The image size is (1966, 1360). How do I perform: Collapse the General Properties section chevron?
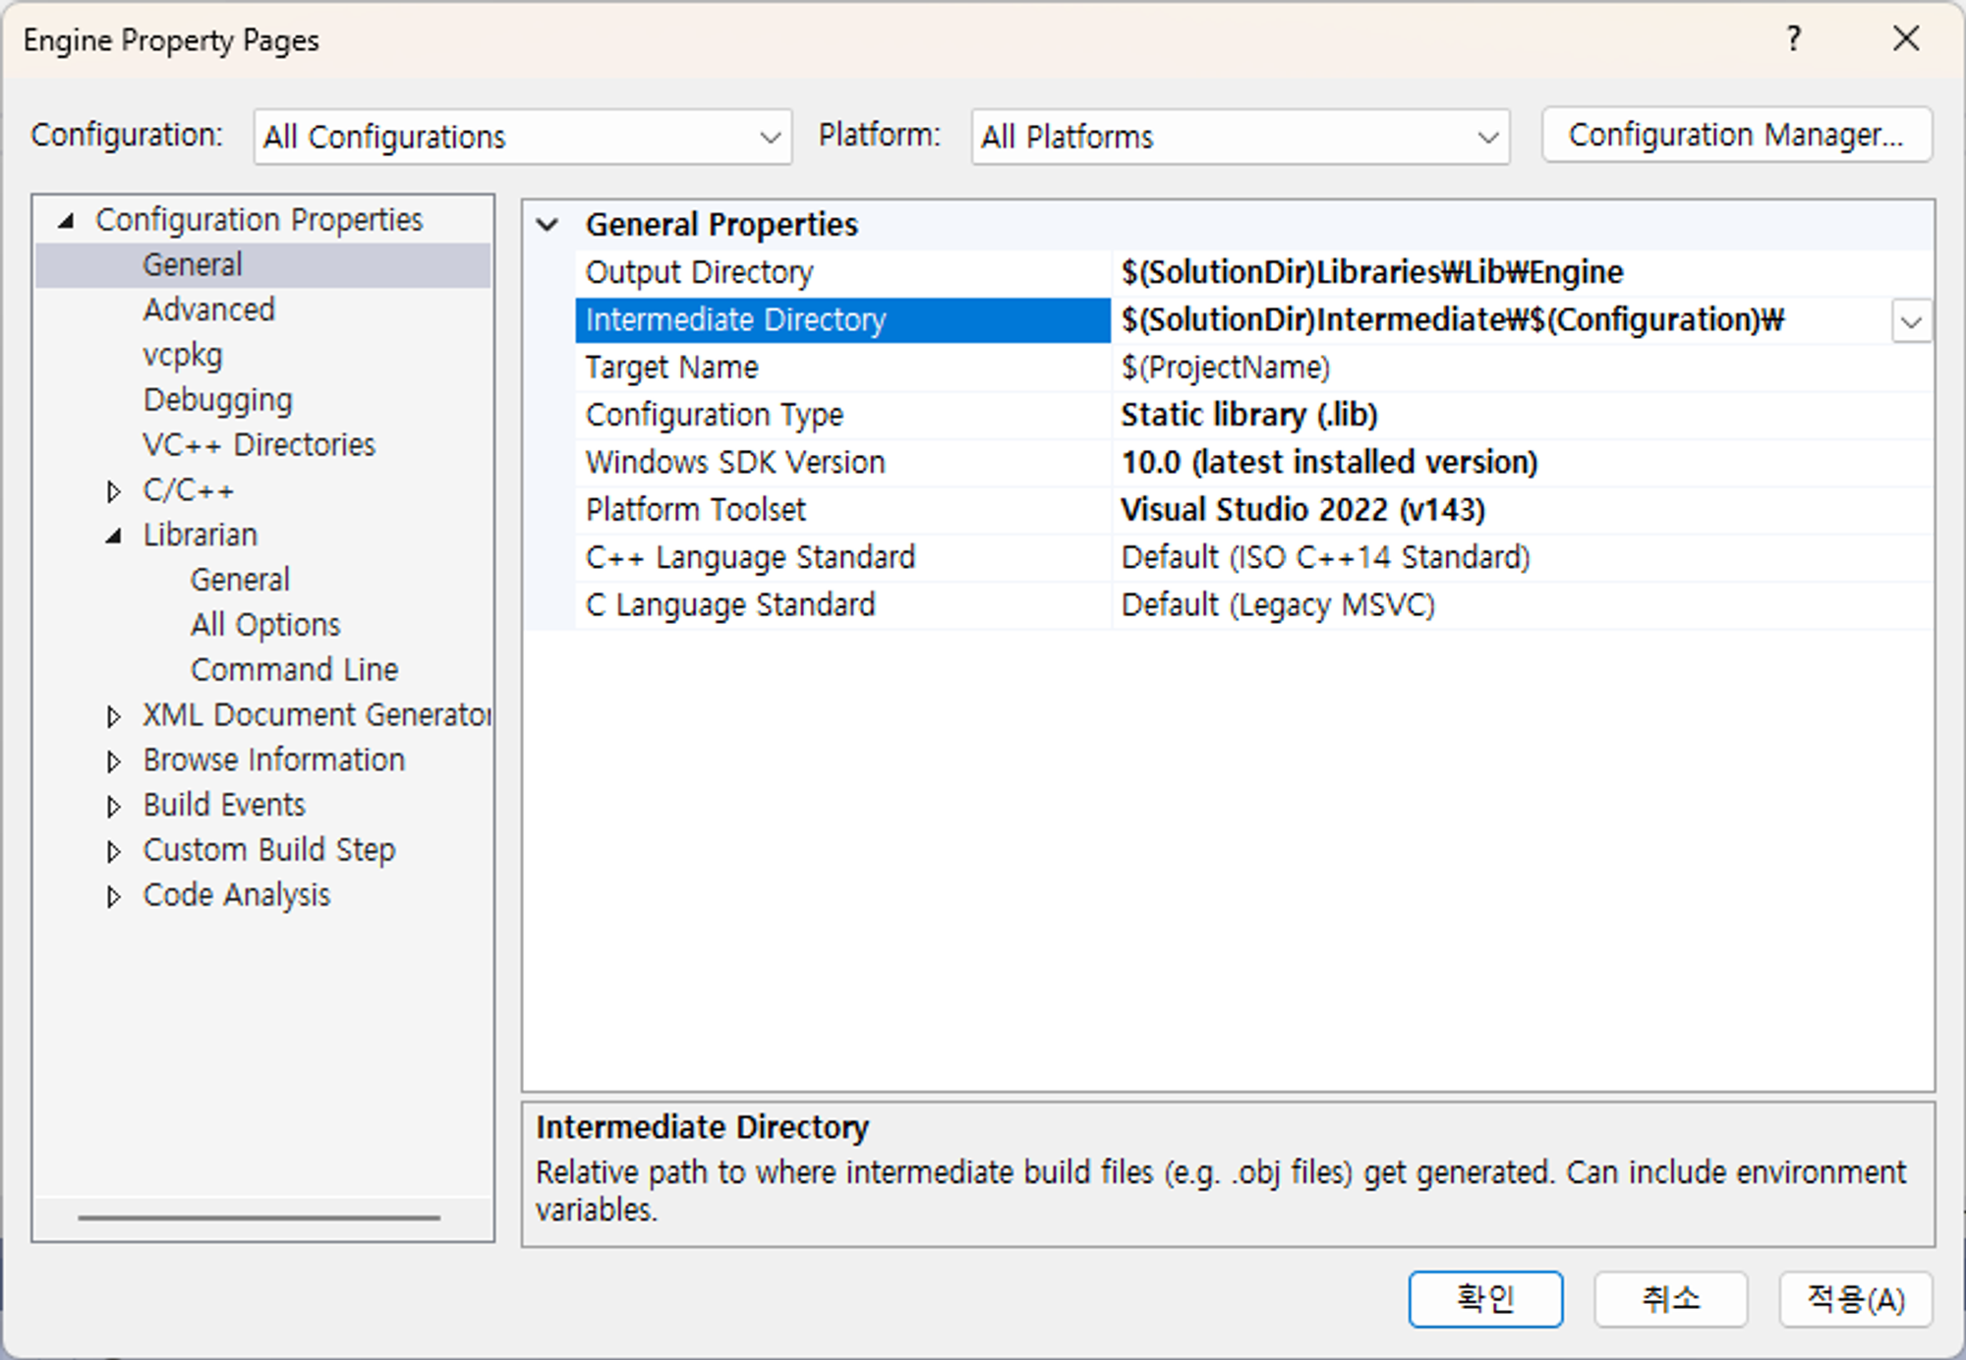click(548, 225)
